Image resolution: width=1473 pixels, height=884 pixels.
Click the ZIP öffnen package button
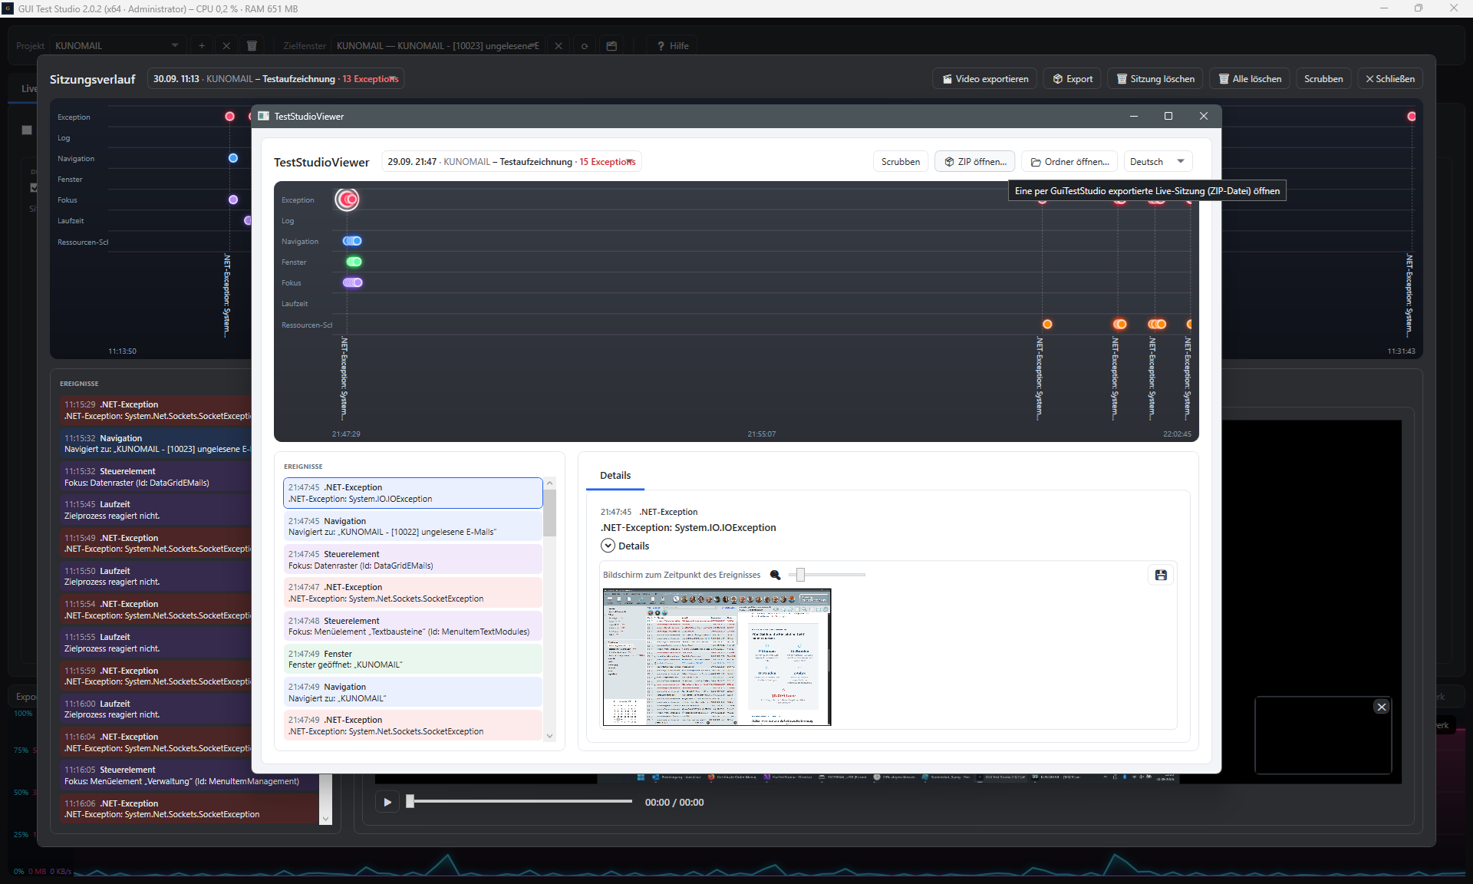tap(975, 162)
